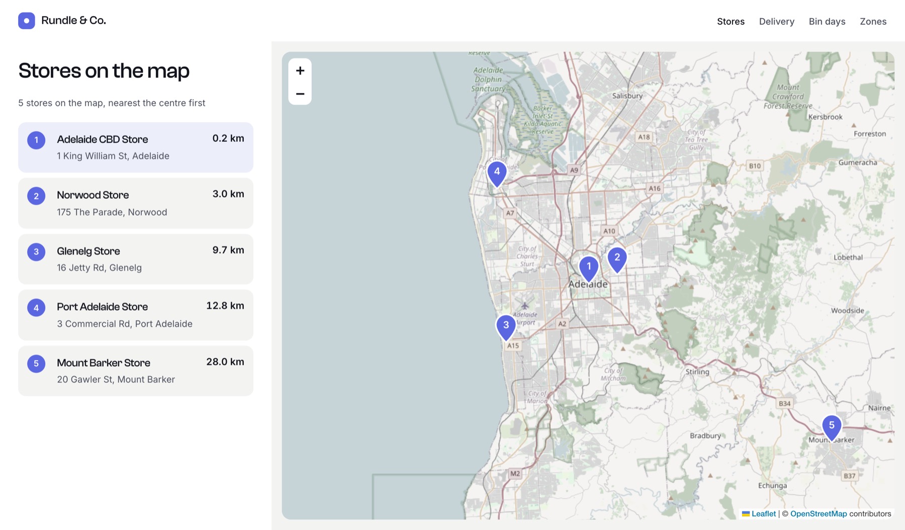Click the Woodside label on the map
The height and width of the screenshot is (530, 905).
pyautogui.click(x=848, y=311)
